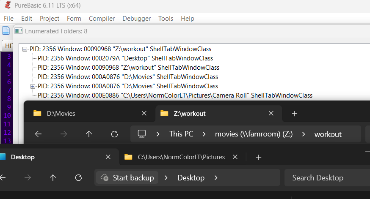Image resolution: width=370 pixels, height=199 pixels.
Task: Go forward in Desktop Explorer window
Action: point(28,177)
